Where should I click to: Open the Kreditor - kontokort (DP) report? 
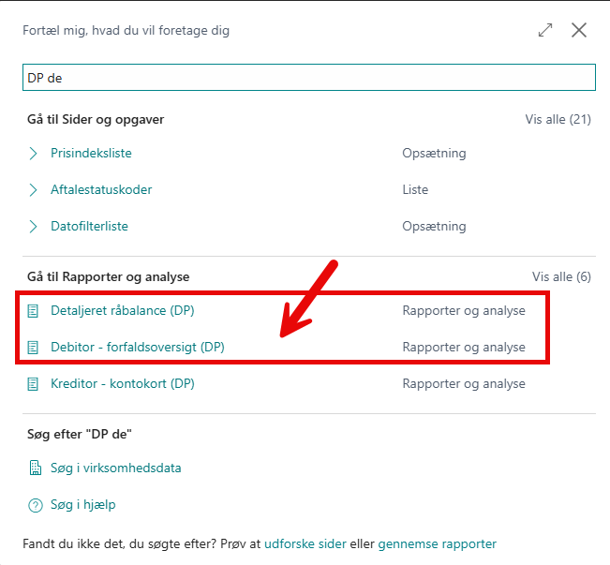123,383
